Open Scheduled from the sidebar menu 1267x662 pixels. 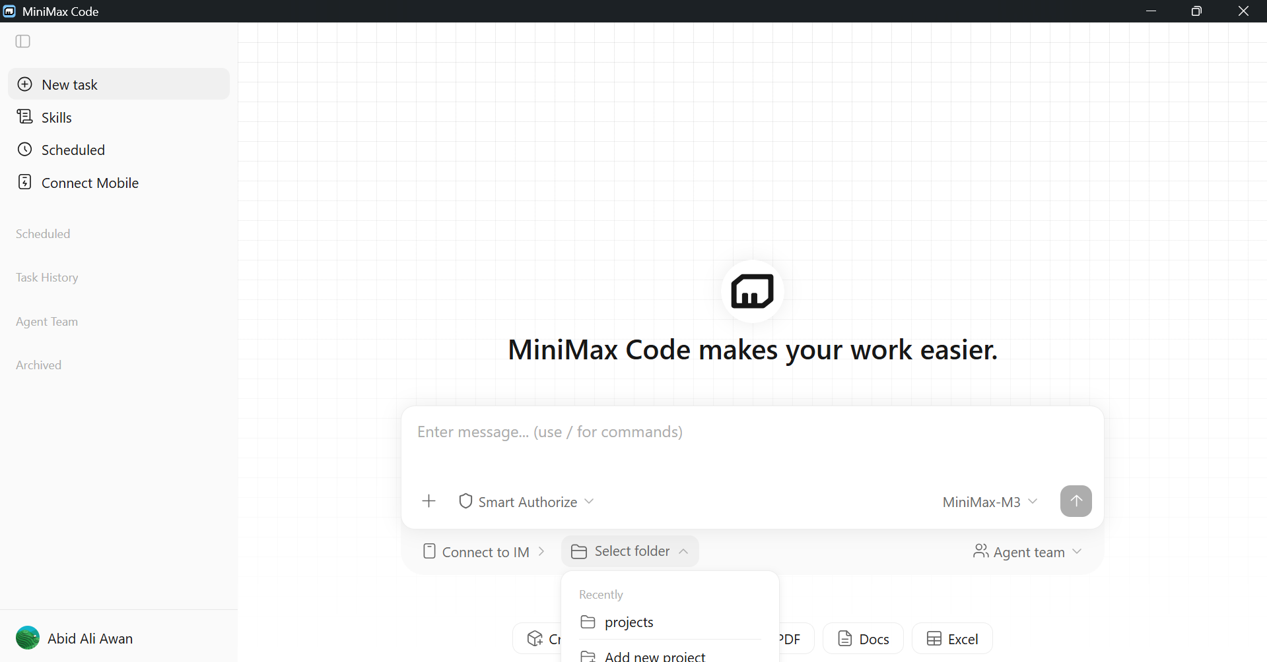pyautogui.click(x=119, y=150)
